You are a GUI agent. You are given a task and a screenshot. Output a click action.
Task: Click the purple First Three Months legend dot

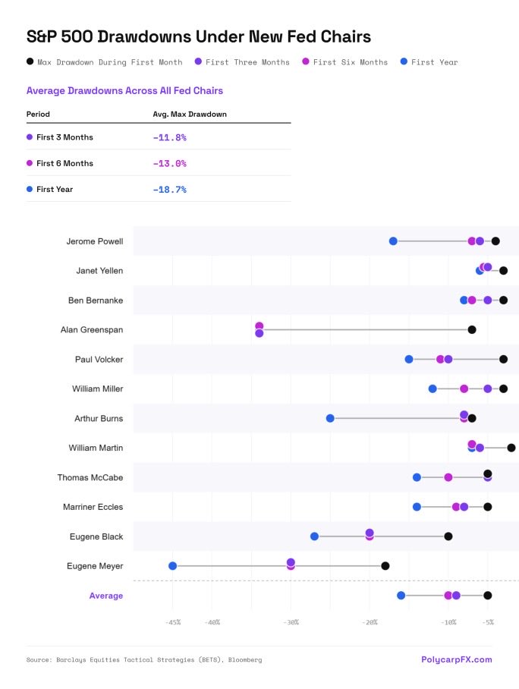(198, 62)
